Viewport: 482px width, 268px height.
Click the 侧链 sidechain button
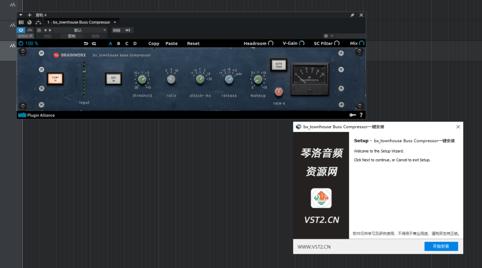pyautogui.click(x=117, y=30)
